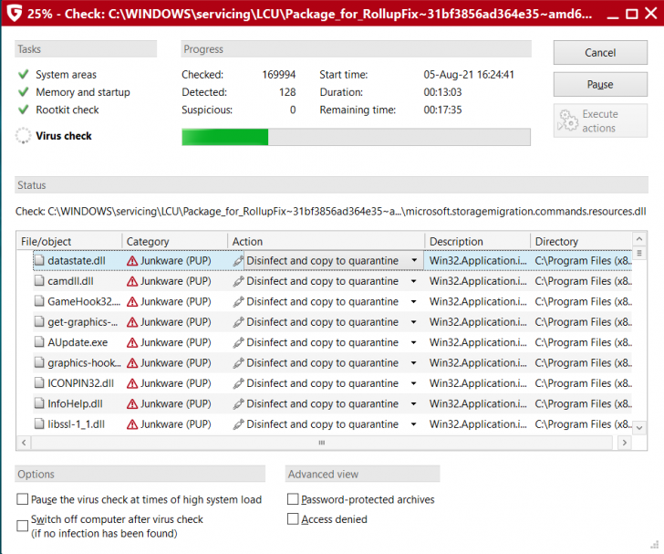This screenshot has width=664, height=554.
Task: Select the graphics-hook file name
Action: tap(84, 363)
